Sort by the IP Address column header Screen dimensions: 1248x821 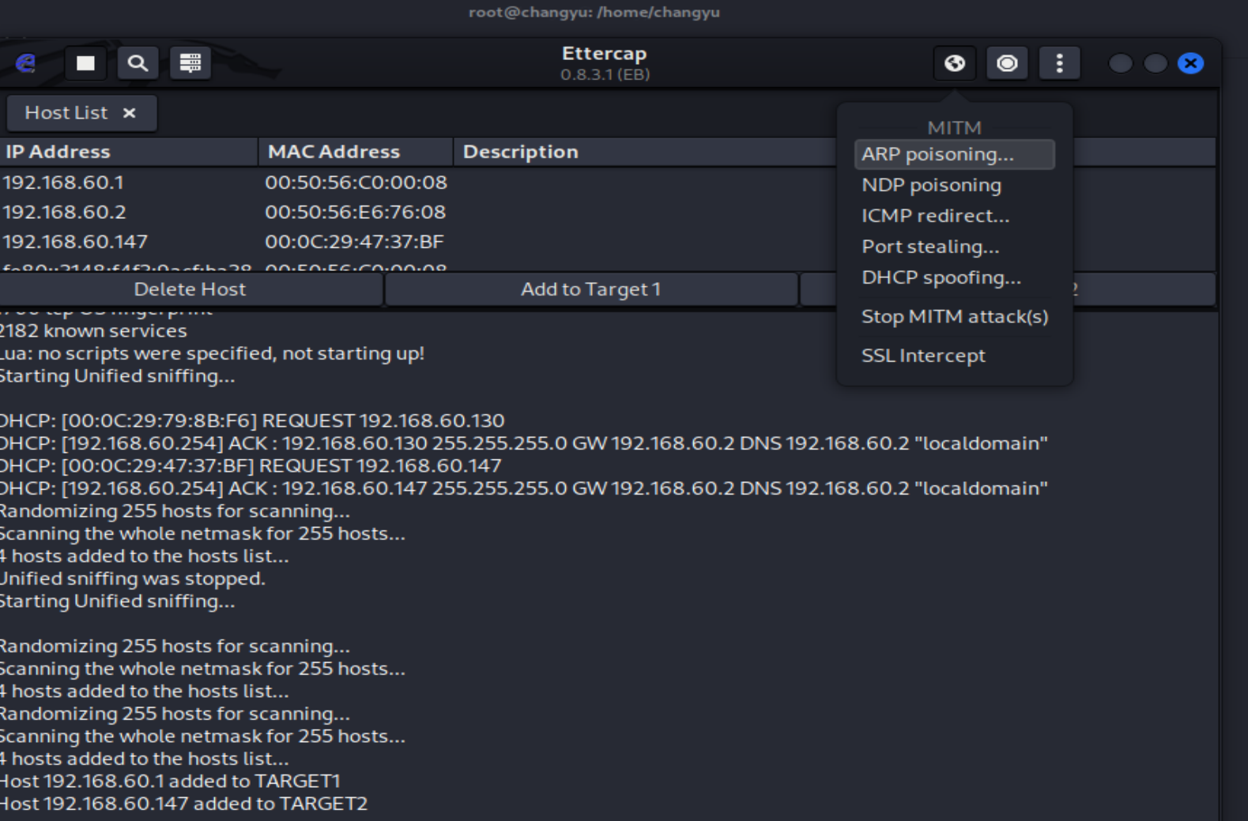coord(128,152)
